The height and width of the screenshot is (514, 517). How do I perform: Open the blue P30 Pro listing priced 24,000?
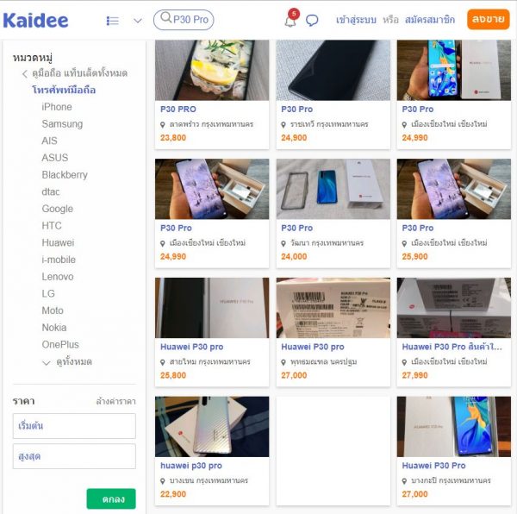coord(333,213)
